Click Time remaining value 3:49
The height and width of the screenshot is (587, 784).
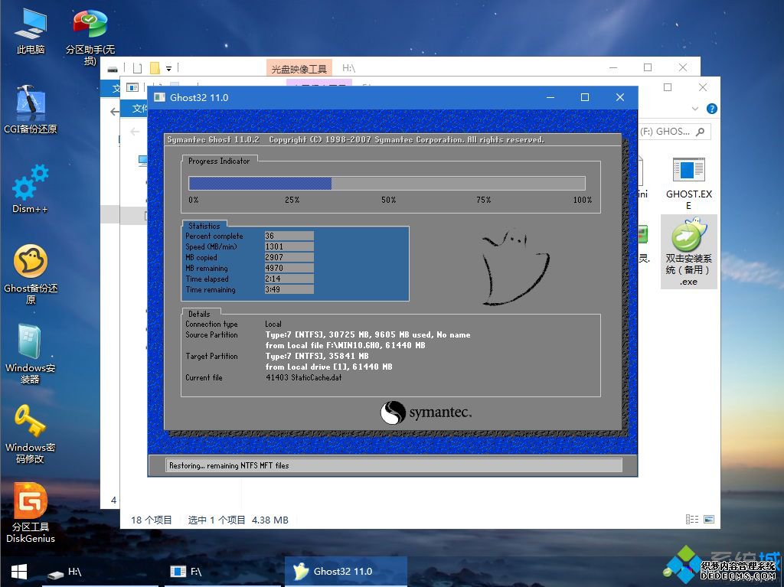point(289,289)
